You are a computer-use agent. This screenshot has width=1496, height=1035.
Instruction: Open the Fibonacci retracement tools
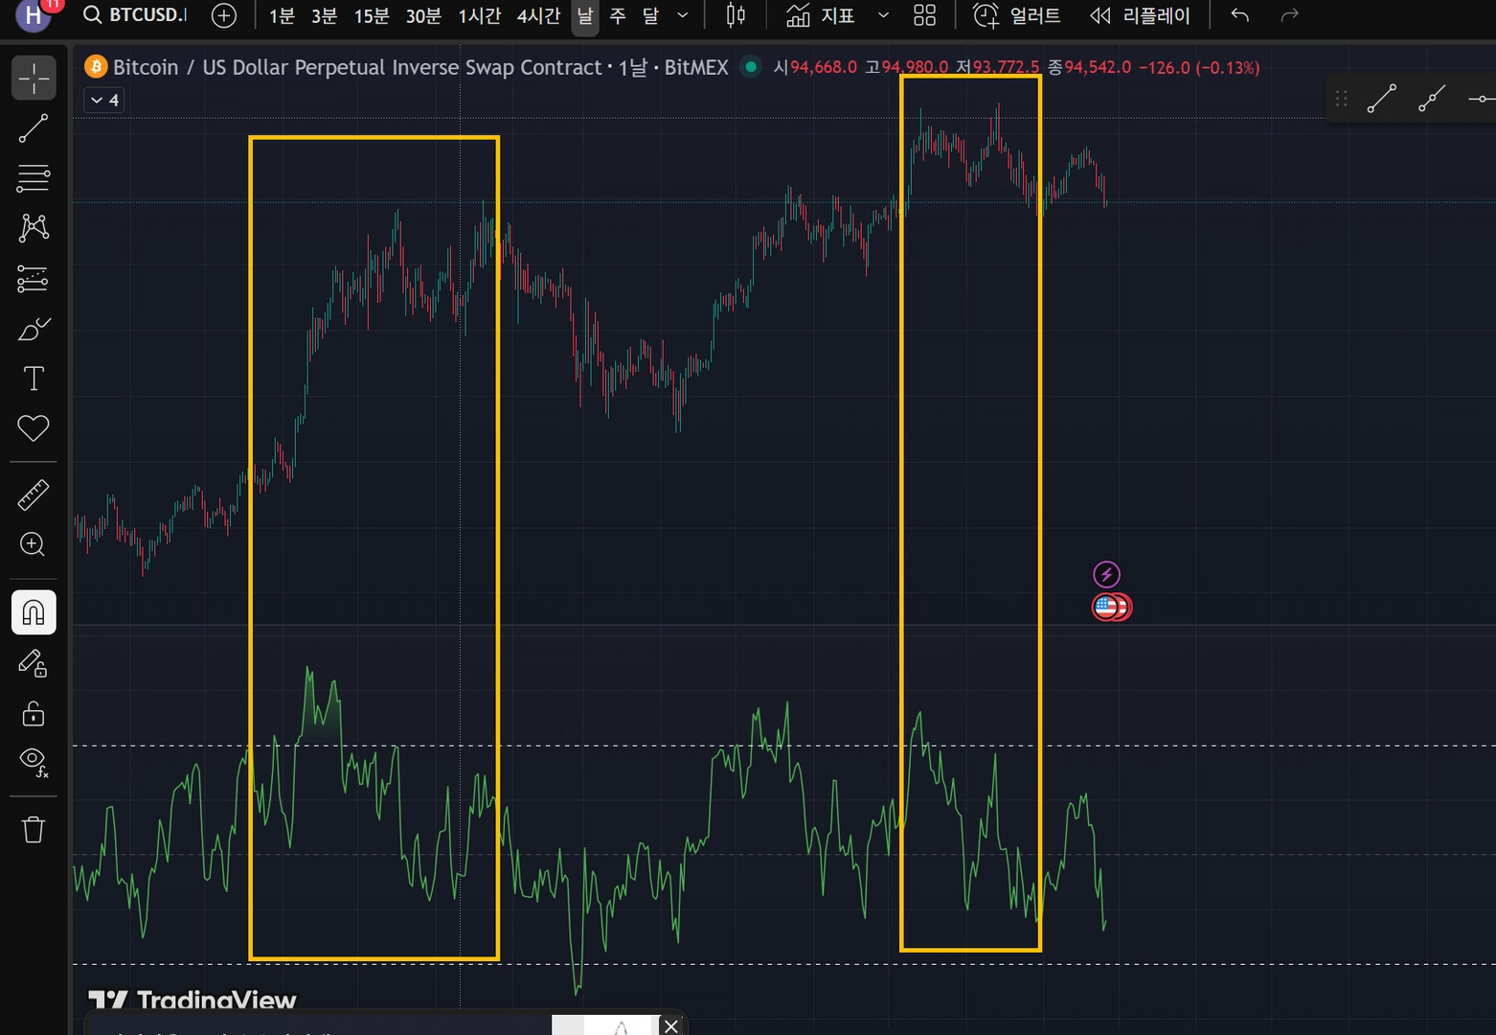coord(34,178)
